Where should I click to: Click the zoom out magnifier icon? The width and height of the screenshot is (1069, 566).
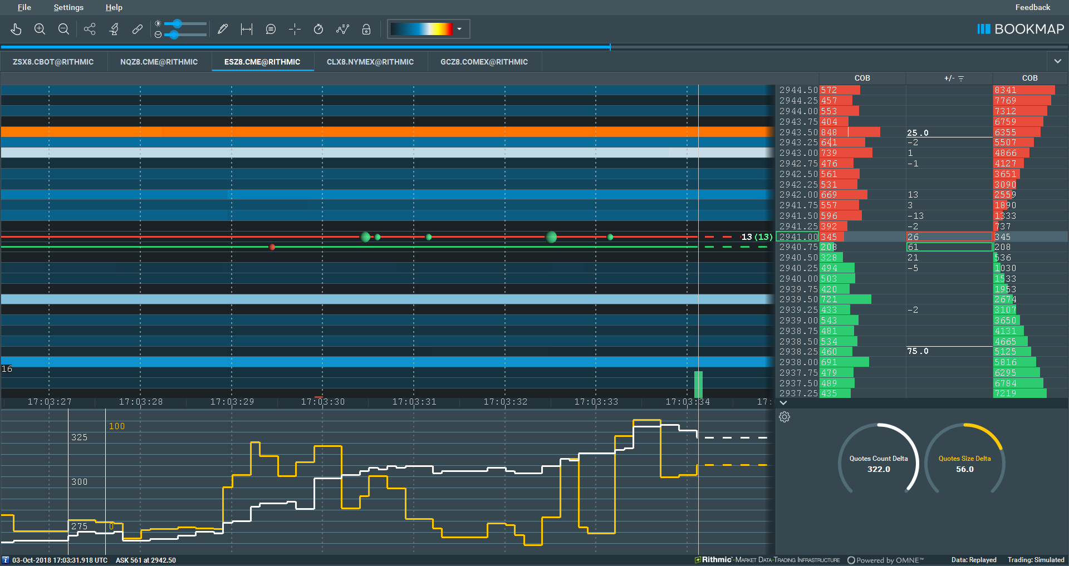click(63, 29)
